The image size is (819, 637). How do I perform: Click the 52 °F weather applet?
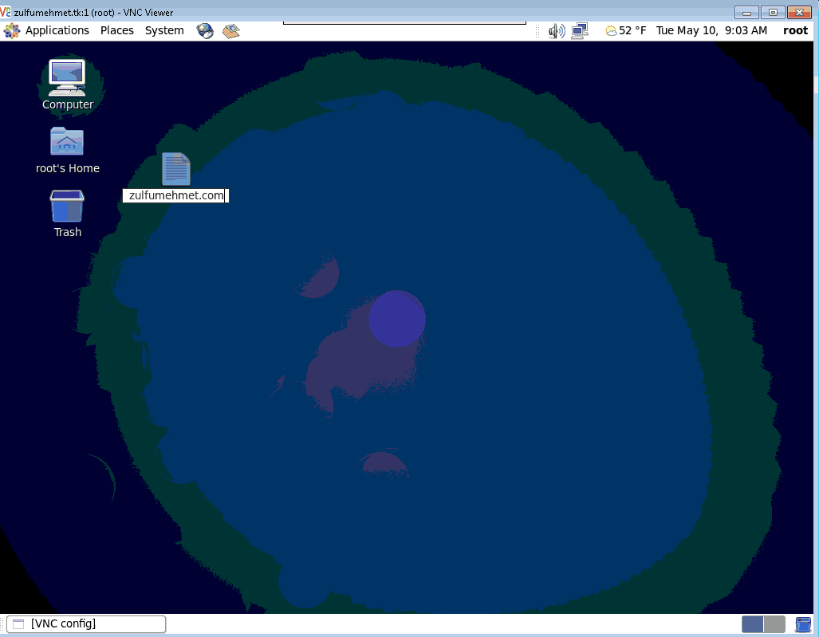tap(626, 30)
